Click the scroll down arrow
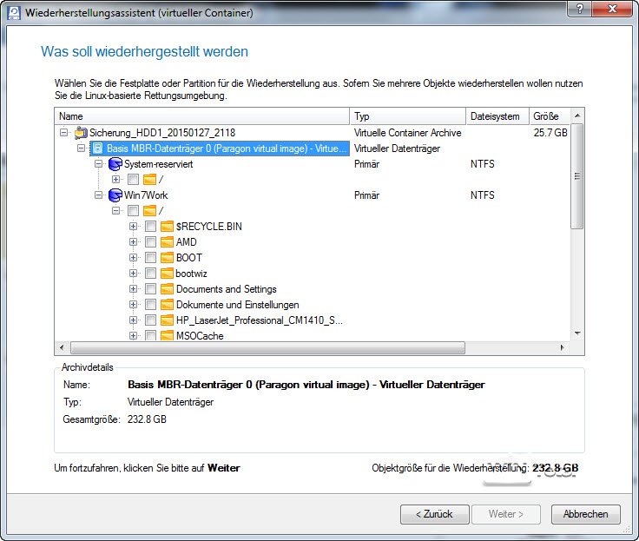The image size is (639, 541). click(x=577, y=333)
